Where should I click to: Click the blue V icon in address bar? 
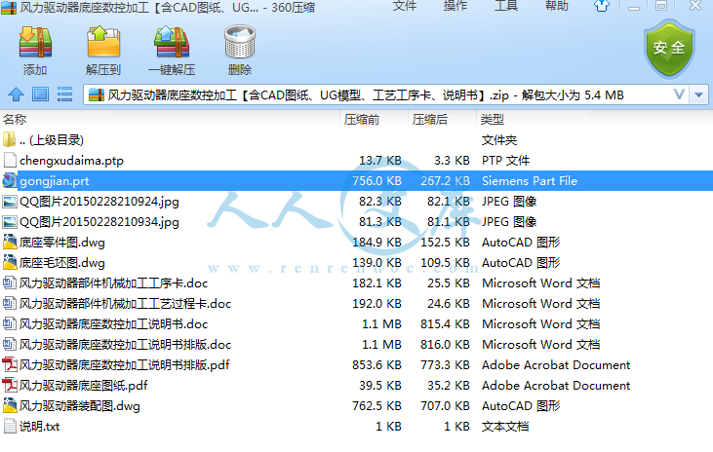pos(679,94)
